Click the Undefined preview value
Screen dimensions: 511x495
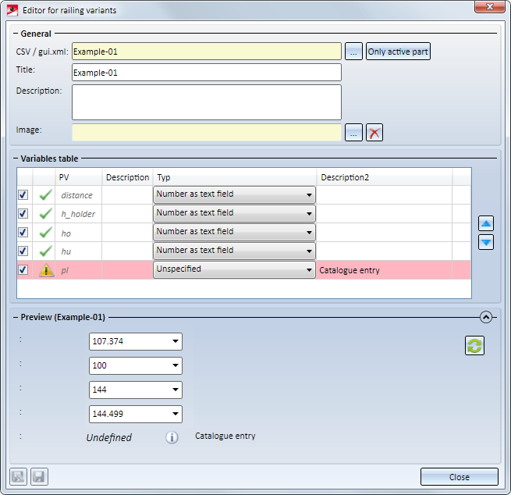(109, 437)
